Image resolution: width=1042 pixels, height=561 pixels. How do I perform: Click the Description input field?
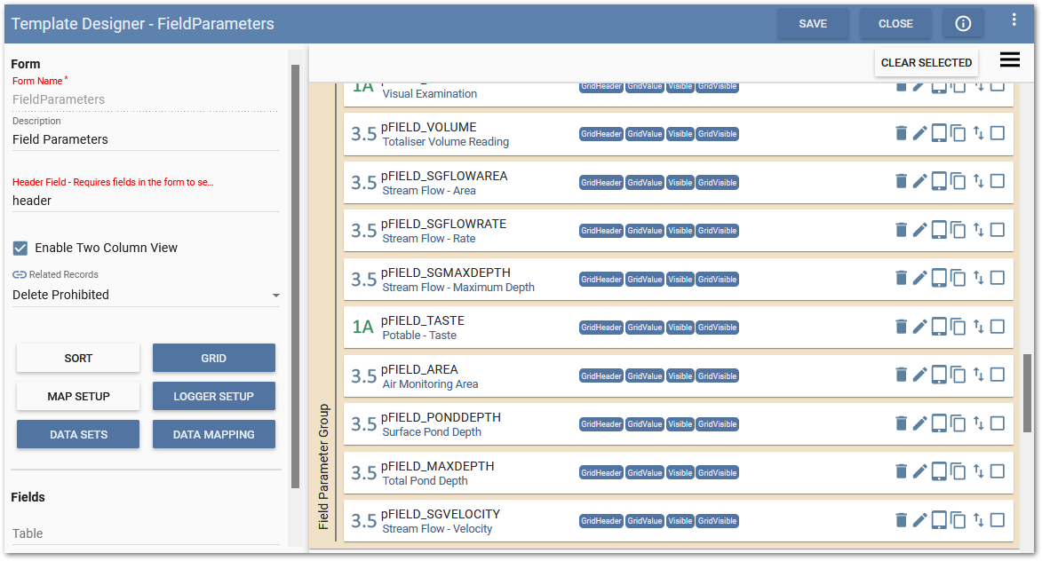(x=146, y=139)
